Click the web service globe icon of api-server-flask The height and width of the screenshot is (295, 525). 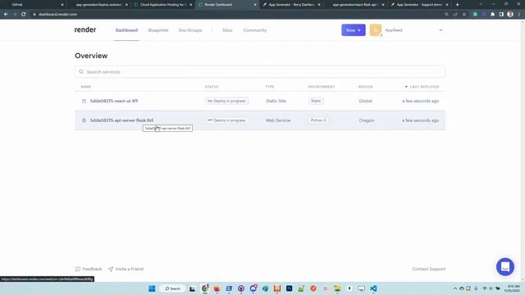[84, 120]
